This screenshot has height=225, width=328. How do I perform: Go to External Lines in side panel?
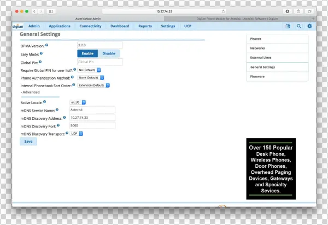277,58
